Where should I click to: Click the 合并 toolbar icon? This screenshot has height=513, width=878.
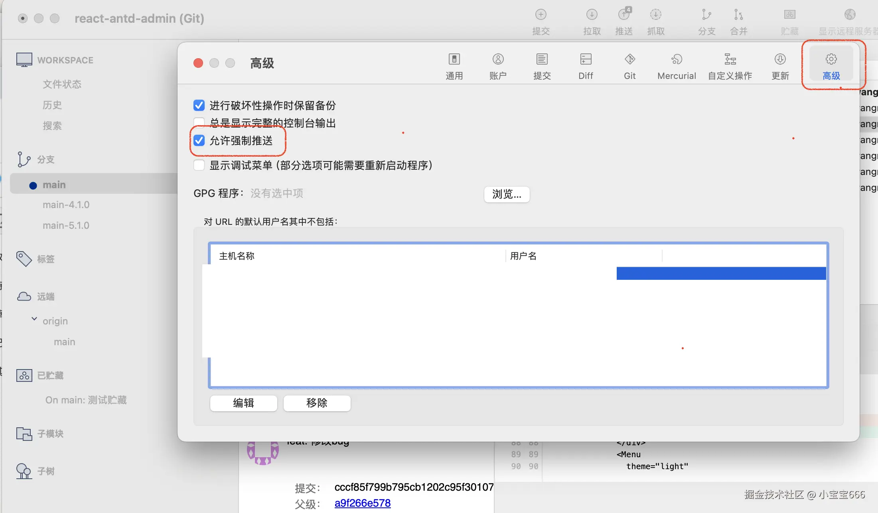(738, 21)
